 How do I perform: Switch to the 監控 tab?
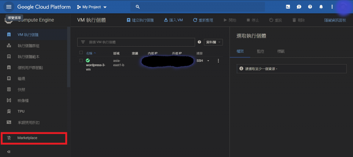261,51
